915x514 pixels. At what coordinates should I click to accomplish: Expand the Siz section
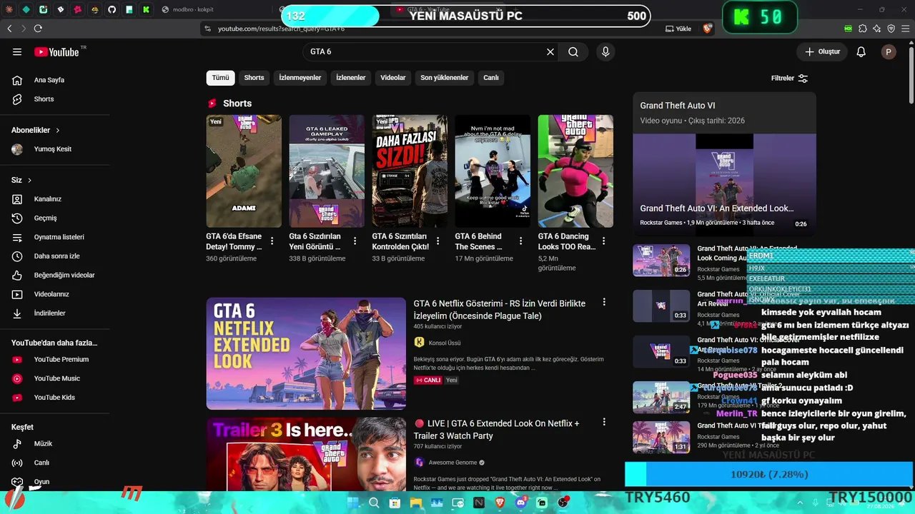coord(21,180)
